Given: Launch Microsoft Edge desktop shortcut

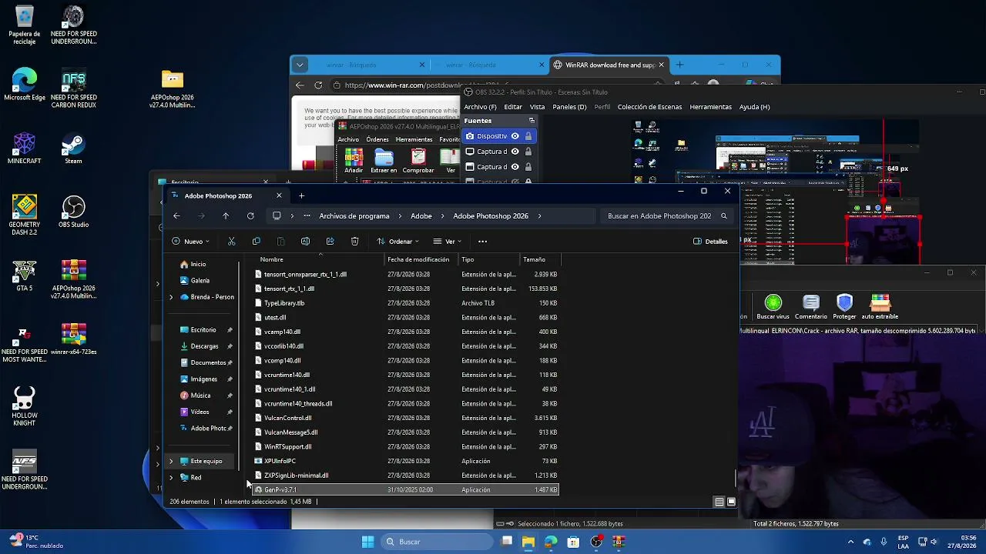Looking at the screenshot, I should pos(24,85).
